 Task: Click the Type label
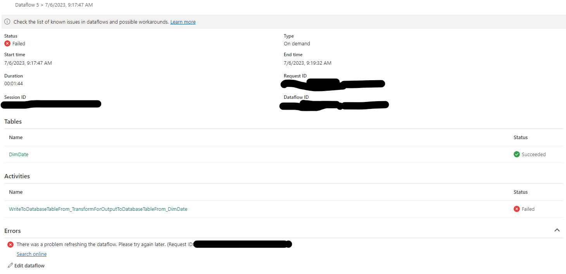[x=289, y=36]
